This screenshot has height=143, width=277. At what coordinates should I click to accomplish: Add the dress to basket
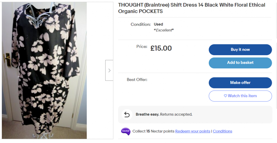pos(240,63)
